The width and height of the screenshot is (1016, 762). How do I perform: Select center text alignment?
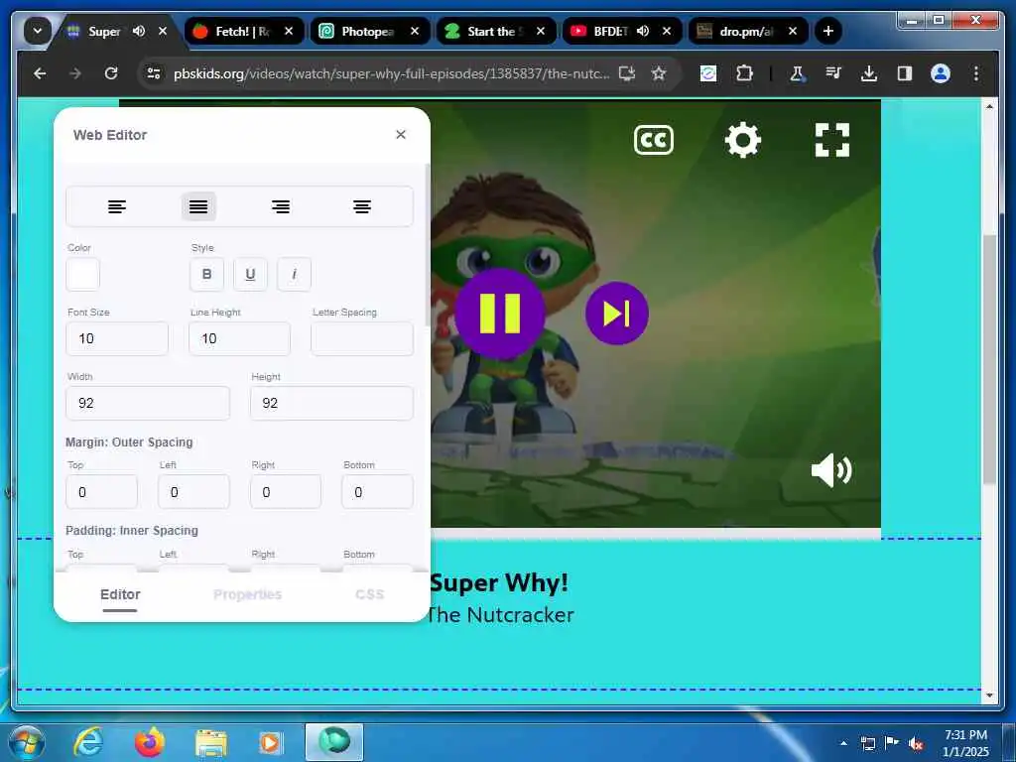coord(362,206)
